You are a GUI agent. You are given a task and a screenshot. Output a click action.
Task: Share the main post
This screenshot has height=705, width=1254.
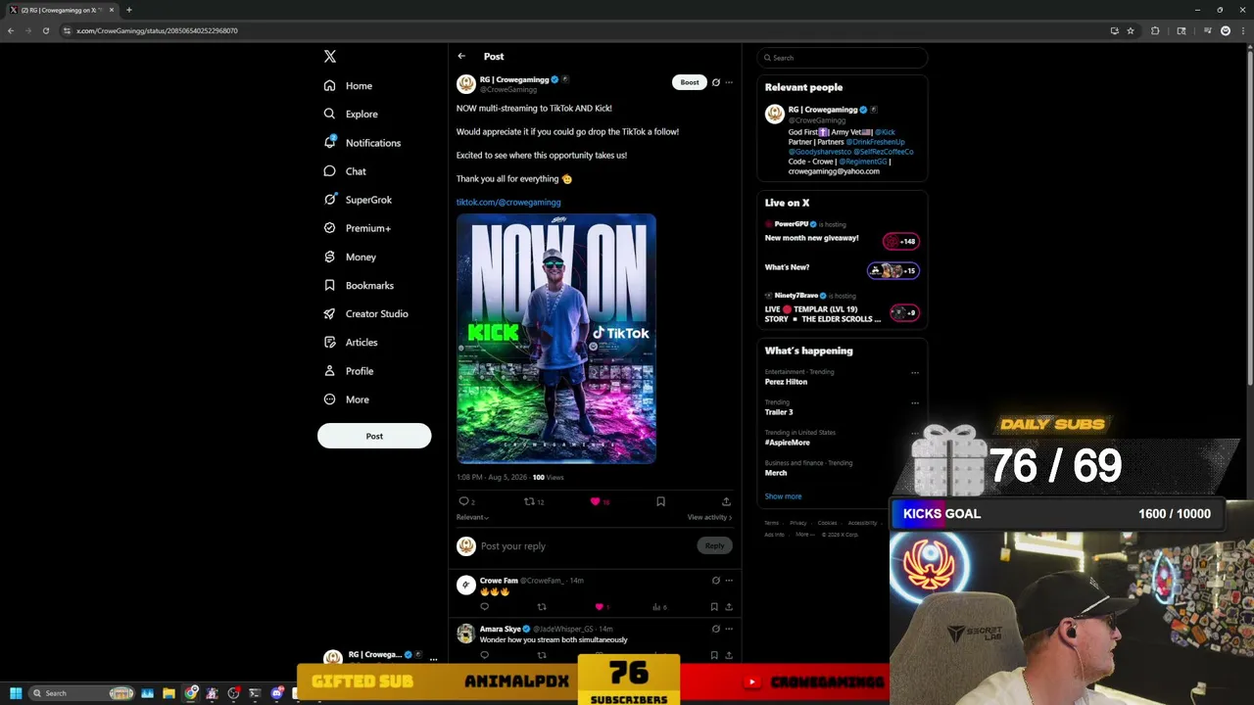point(726,501)
